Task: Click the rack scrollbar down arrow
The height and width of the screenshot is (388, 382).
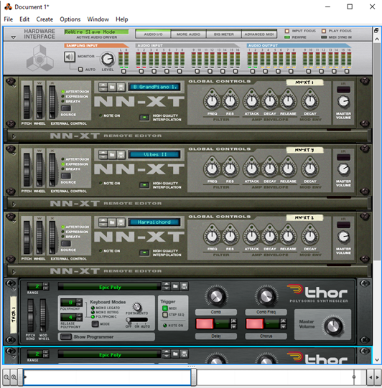Action: 376,360
